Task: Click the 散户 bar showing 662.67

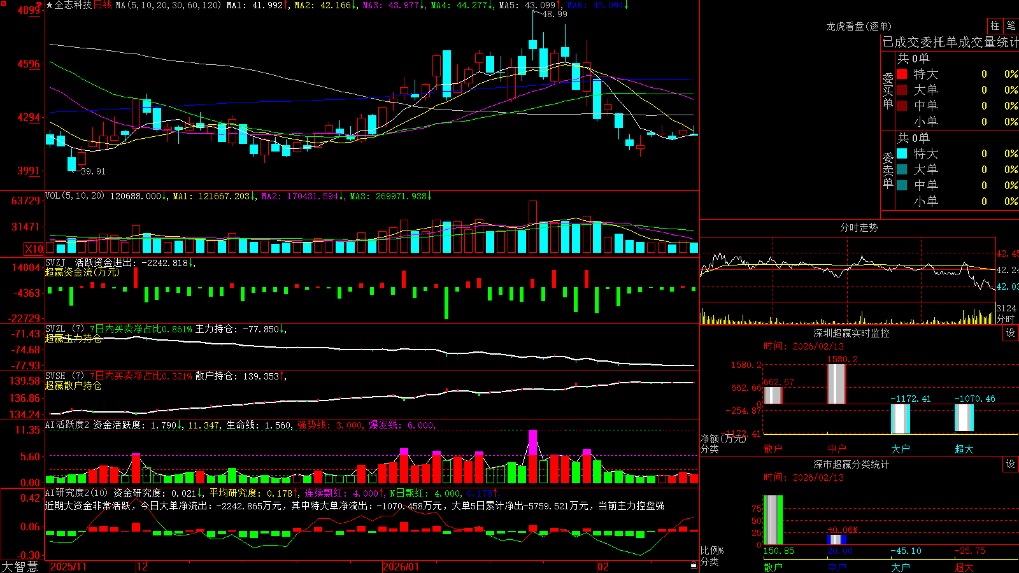Action: point(773,395)
